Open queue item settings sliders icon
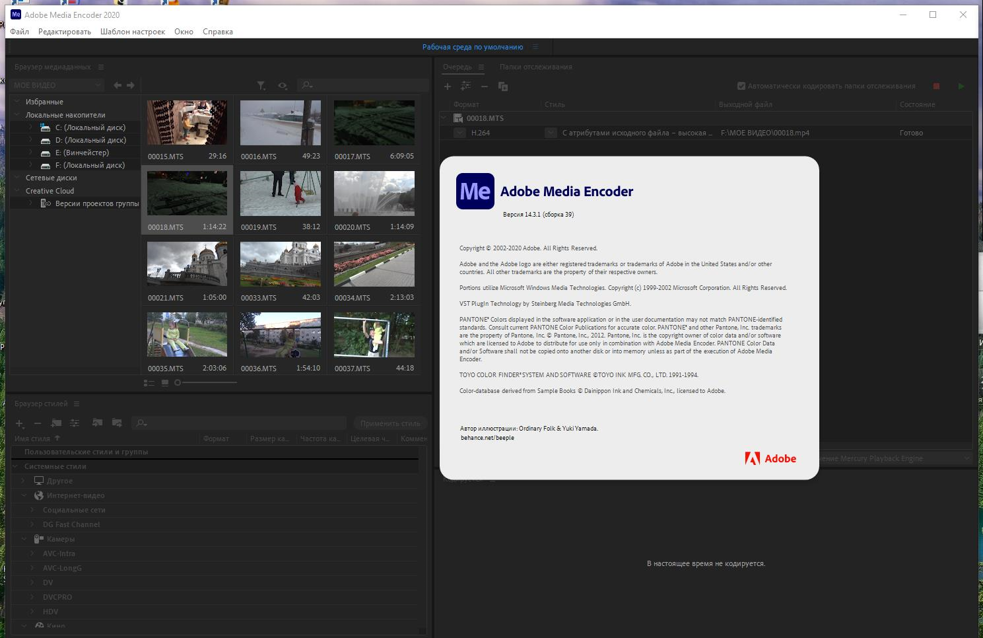The height and width of the screenshot is (638, 983). [x=466, y=86]
